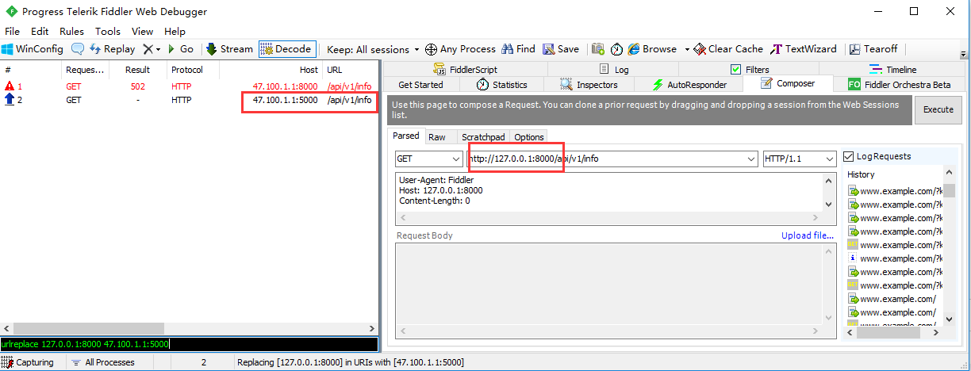The image size is (971, 371).
Task: Switch to the Timeline tab
Action: 893,70
